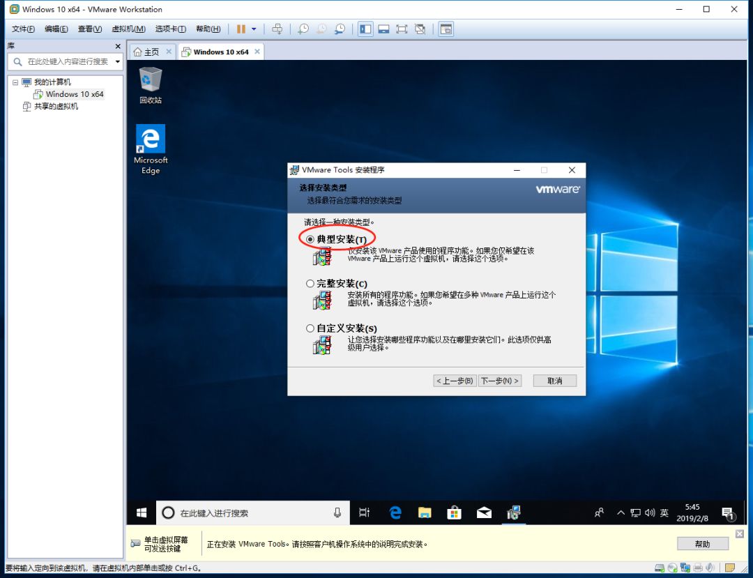Select the 自定义安装(S) radio button
Viewport: 753px width, 578px height.
[x=310, y=328]
